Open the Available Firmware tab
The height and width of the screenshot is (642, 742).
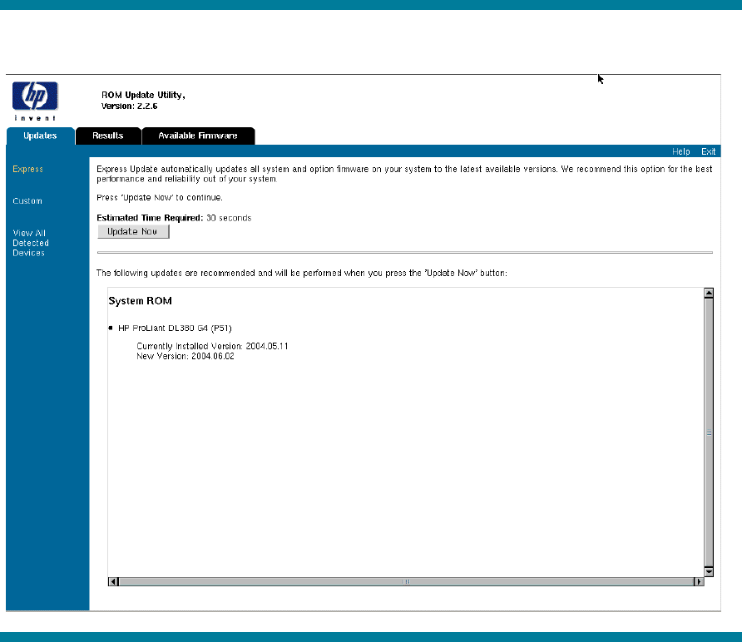pos(198,136)
